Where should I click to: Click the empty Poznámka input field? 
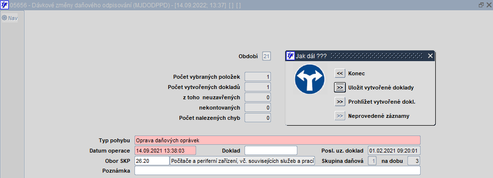[x=277, y=171]
